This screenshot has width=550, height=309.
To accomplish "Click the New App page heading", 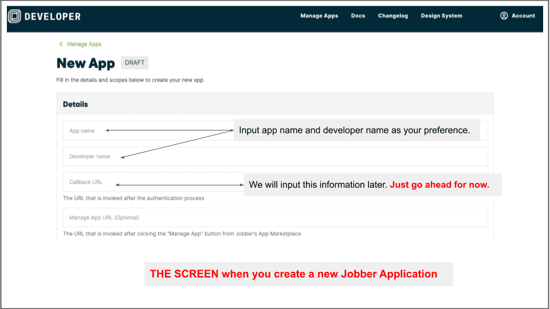I will click(x=86, y=64).
